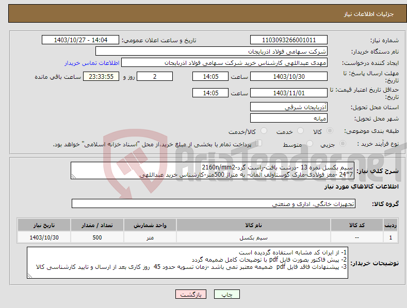Click the date cell 1403/10/30 in the table
The width and height of the screenshot is (407, 308).
(44, 237)
